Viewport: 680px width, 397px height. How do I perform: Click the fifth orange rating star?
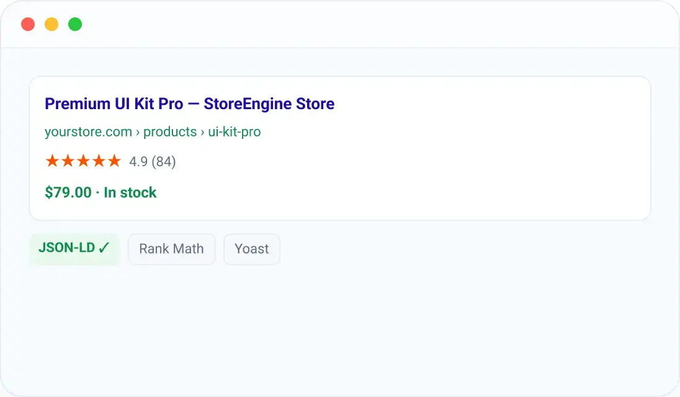[x=115, y=161]
